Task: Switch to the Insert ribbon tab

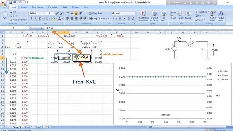Action: click(24, 7)
